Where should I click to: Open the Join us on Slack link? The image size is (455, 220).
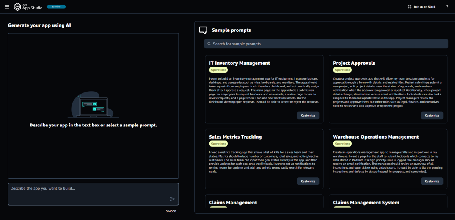tap(421, 7)
